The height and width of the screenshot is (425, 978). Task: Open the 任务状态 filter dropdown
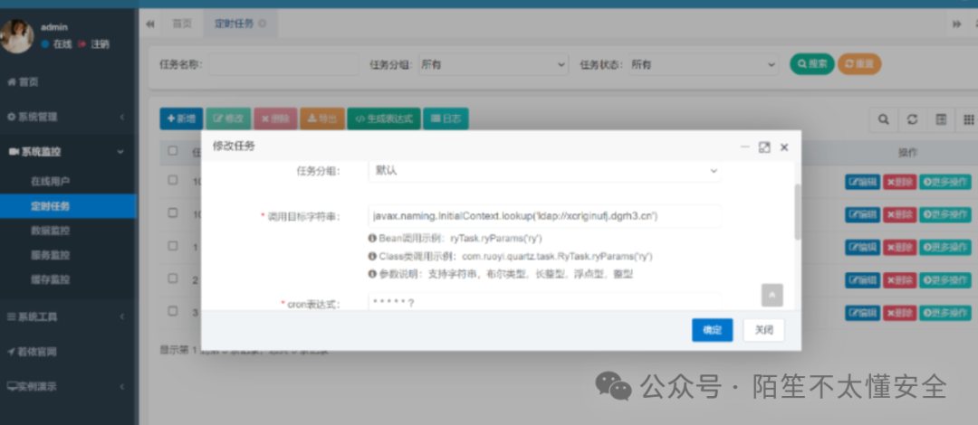[704, 64]
